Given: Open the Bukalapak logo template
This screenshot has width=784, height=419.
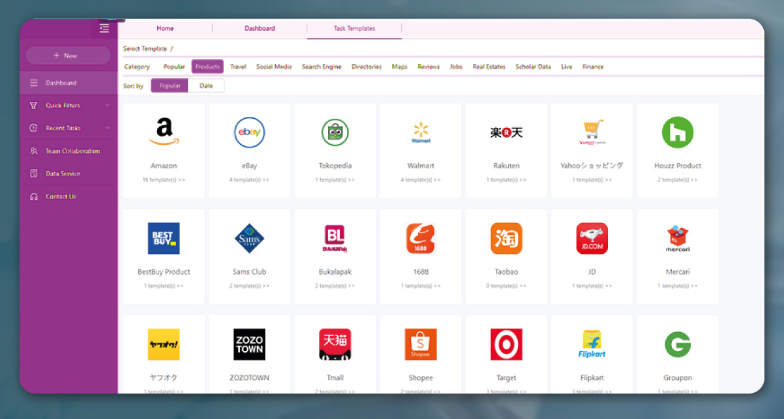Looking at the screenshot, I should [335, 239].
